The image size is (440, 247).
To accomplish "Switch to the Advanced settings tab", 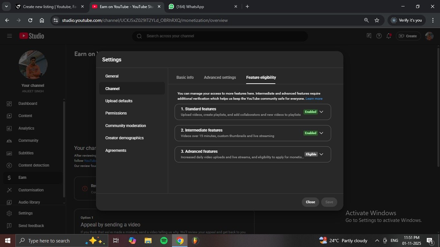I will click(220, 78).
